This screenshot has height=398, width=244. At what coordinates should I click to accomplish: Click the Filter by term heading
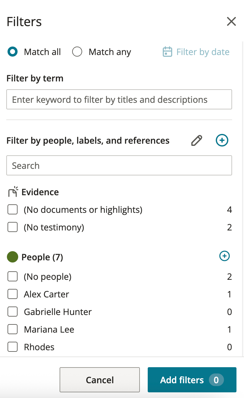coord(35,78)
